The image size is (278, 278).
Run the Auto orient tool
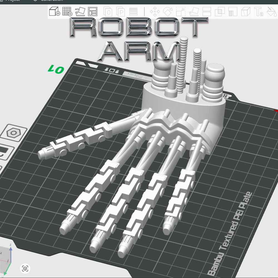[80, 11]
